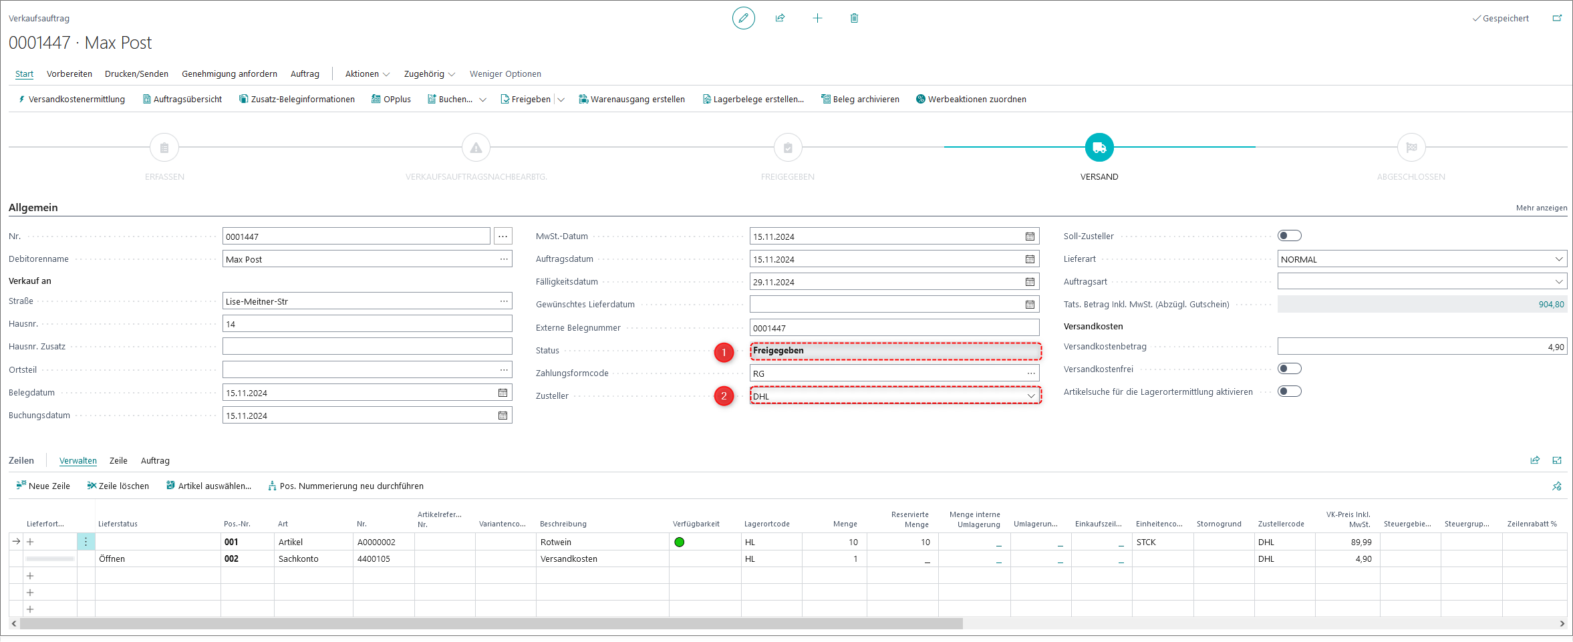1573x642 pixels.
Task: Click ellipsis lookup next to Nr. field
Action: pos(503,236)
